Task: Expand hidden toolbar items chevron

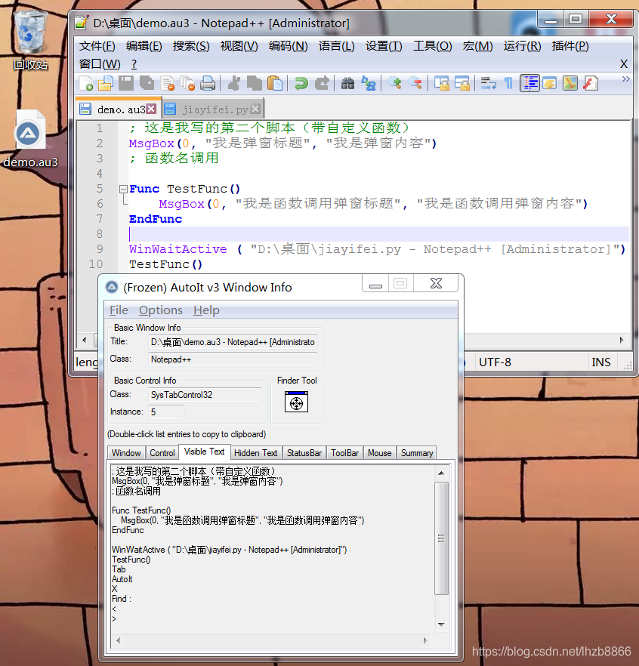Action: pos(625,79)
